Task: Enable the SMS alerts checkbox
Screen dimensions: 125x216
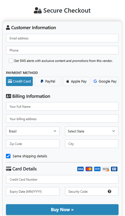Action: [11, 61]
